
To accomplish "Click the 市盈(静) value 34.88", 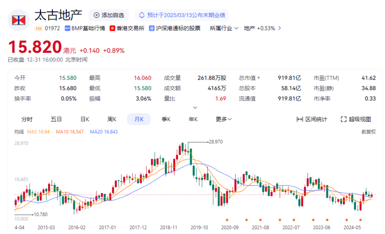I will pos(369,88).
